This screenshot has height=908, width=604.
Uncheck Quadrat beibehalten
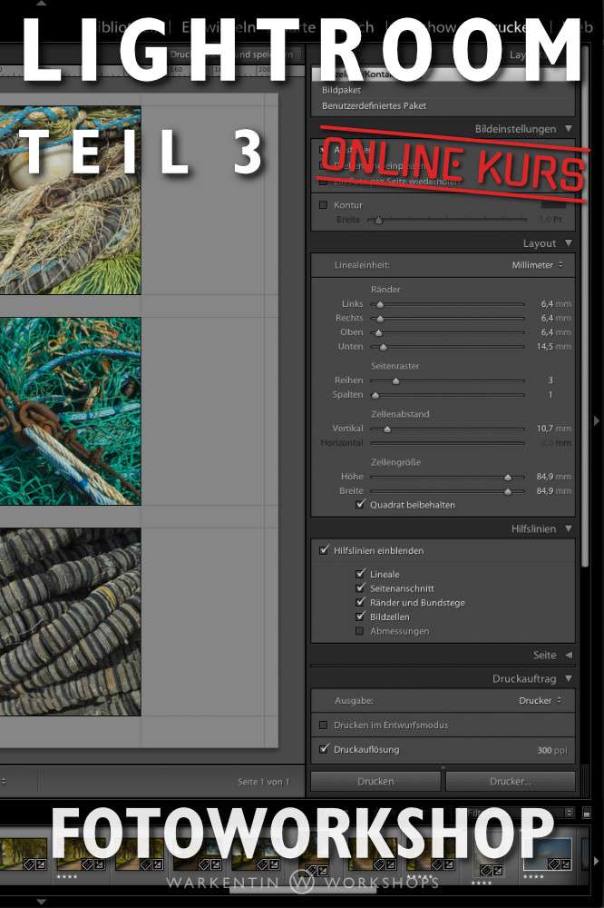click(x=360, y=504)
